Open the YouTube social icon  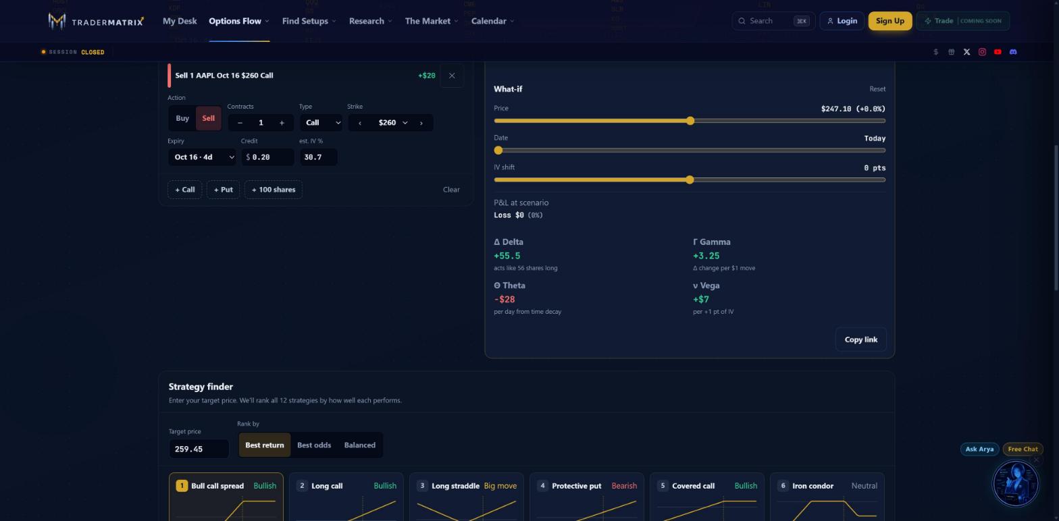[998, 52]
